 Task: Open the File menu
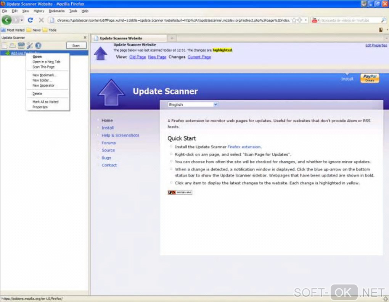[x=5, y=11]
